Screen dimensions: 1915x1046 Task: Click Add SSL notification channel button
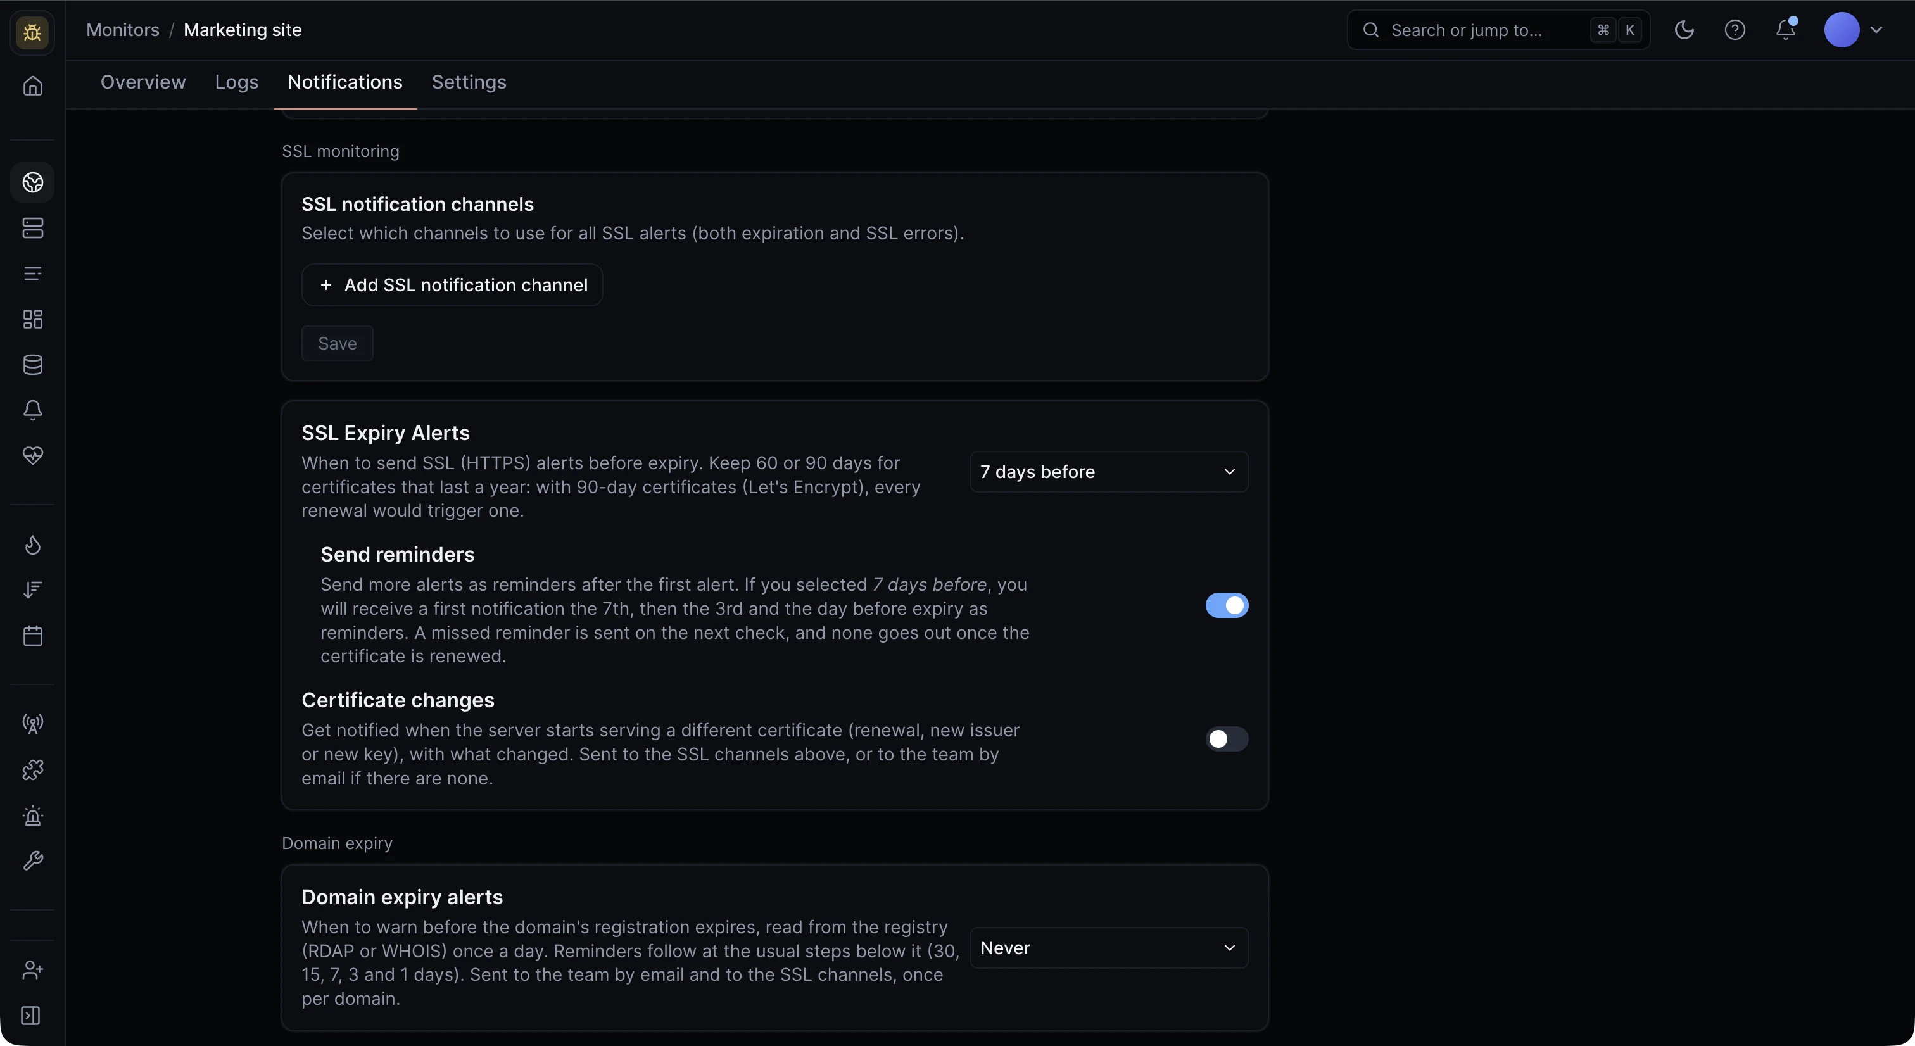(x=452, y=285)
